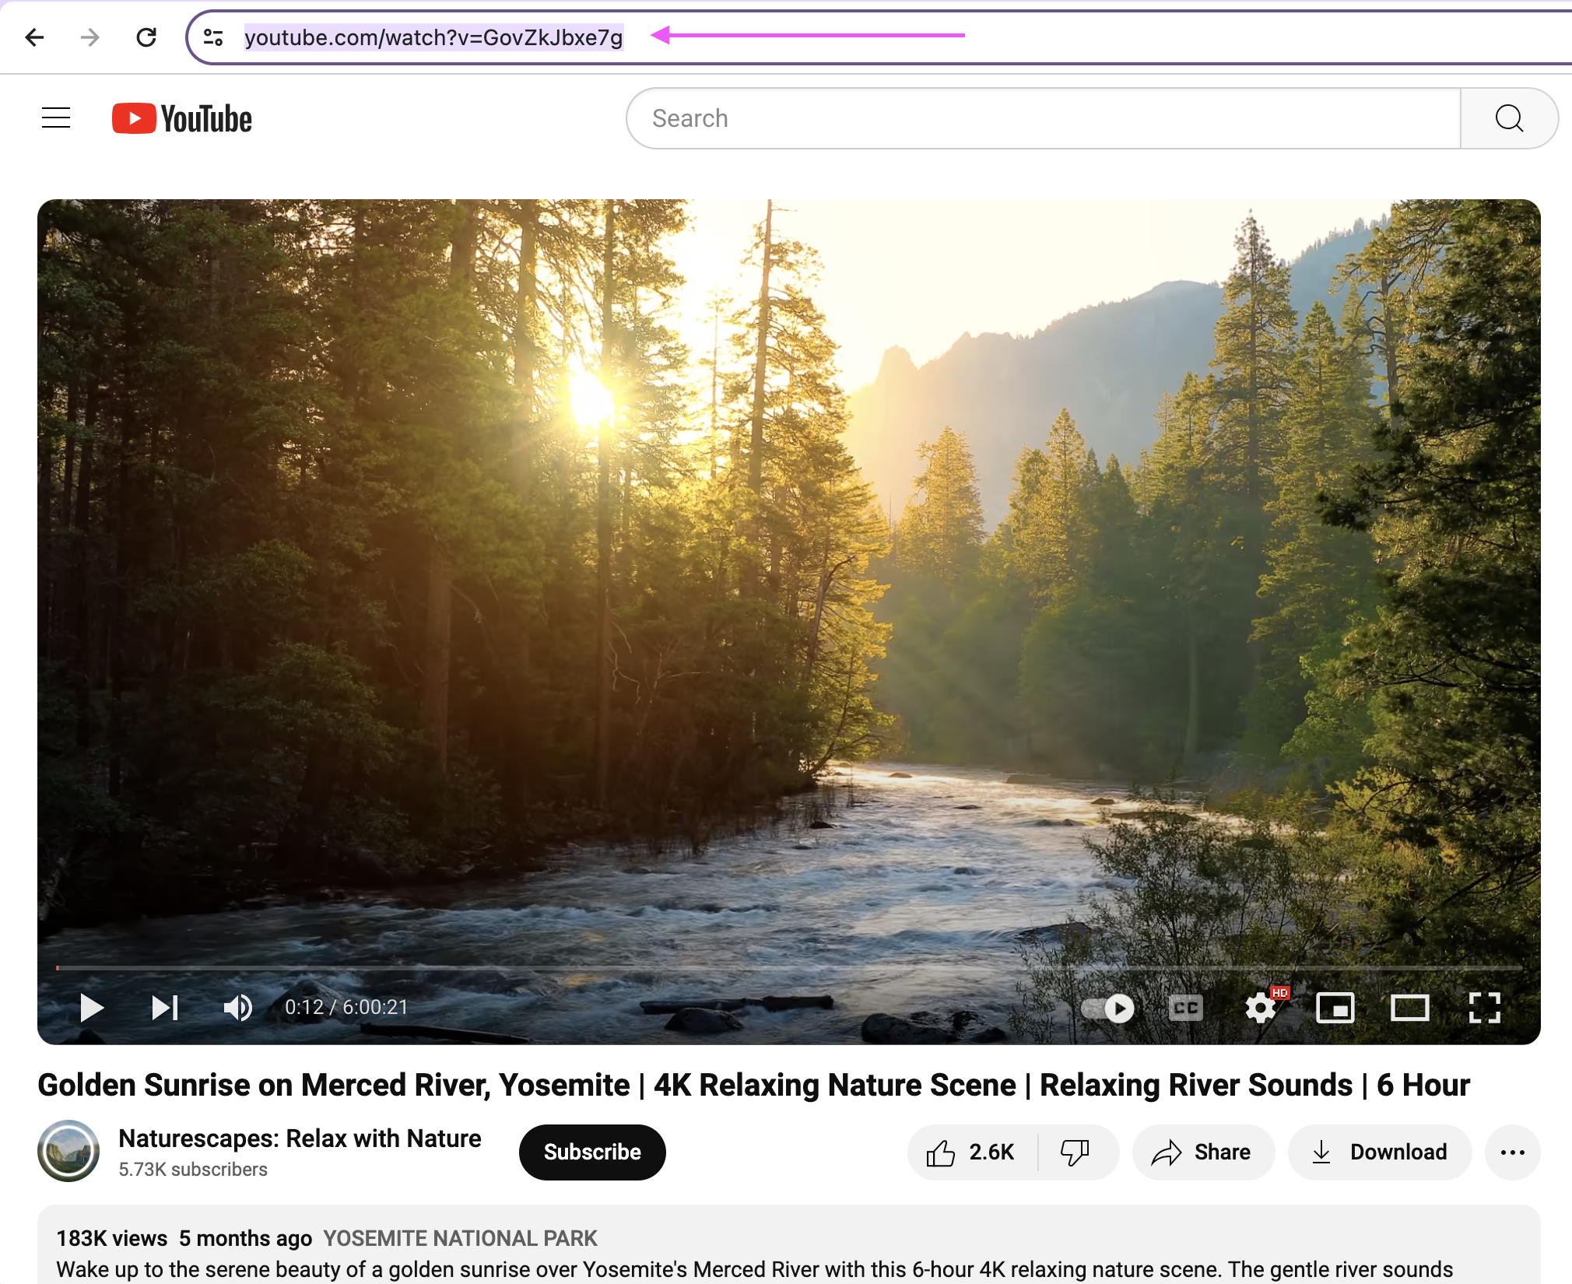Like the video (2.6K)
Viewport: 1572px width, 1284px height.
[x=971, y=1152]
